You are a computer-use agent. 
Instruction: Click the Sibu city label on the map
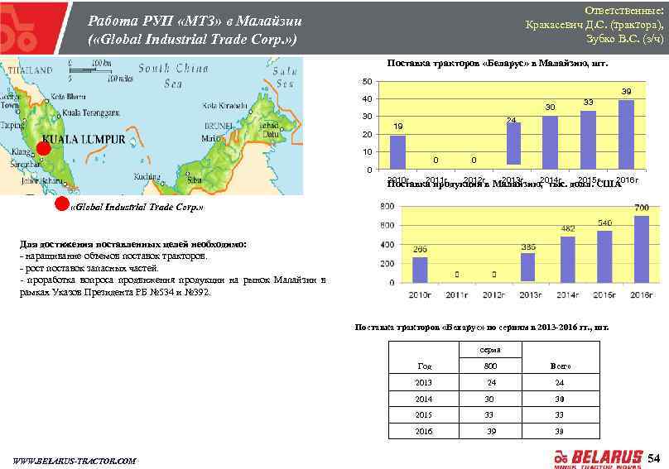[x=194, y=180]
